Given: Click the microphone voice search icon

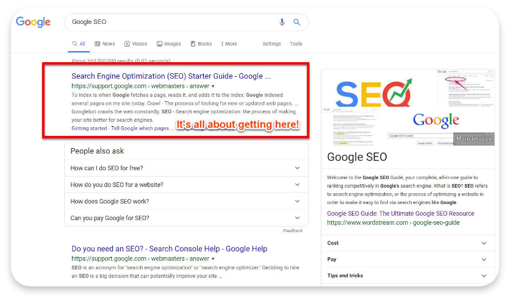Looking at the screenshot, I should click(282, 22).
